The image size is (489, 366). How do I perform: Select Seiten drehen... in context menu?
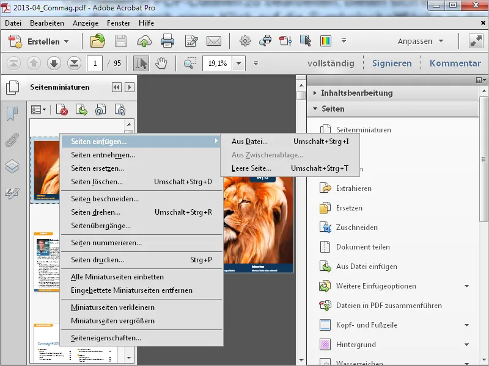(x=141, y=212)
